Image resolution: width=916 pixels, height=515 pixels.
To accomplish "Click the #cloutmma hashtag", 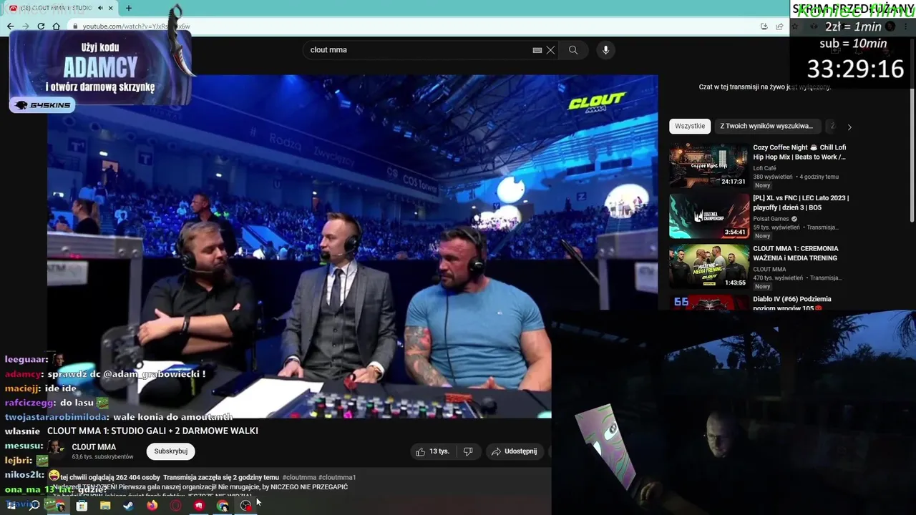I will [x=299, y=477].
